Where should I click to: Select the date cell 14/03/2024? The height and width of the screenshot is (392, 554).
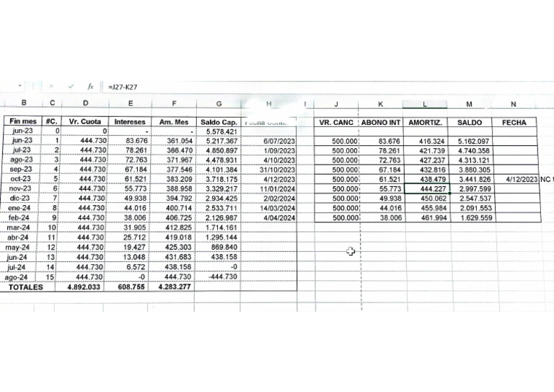tap(269, 208)
